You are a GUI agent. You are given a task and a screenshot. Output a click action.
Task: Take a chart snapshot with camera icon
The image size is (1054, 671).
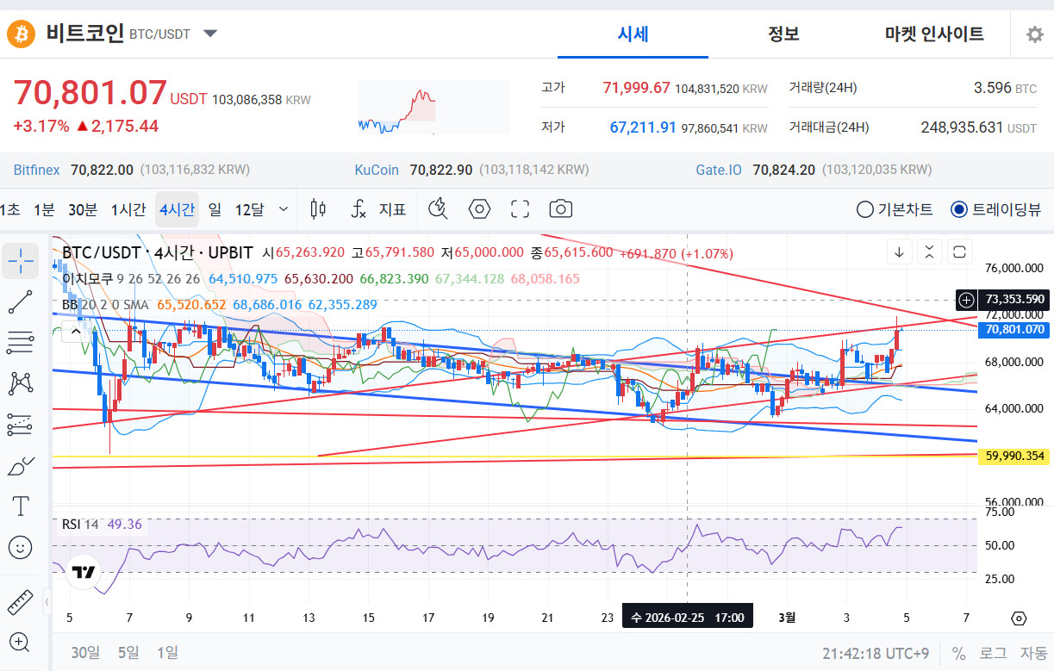(561, 208)
